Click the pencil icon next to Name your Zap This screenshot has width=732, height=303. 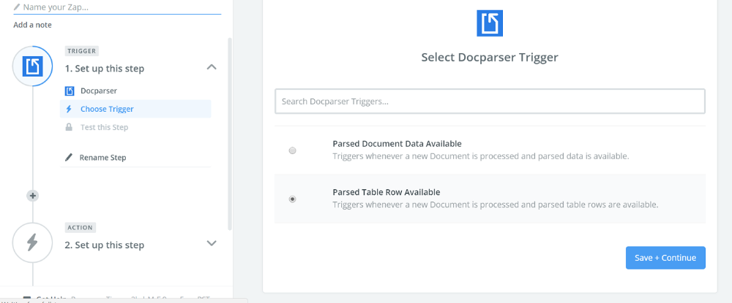pos(18,7)
